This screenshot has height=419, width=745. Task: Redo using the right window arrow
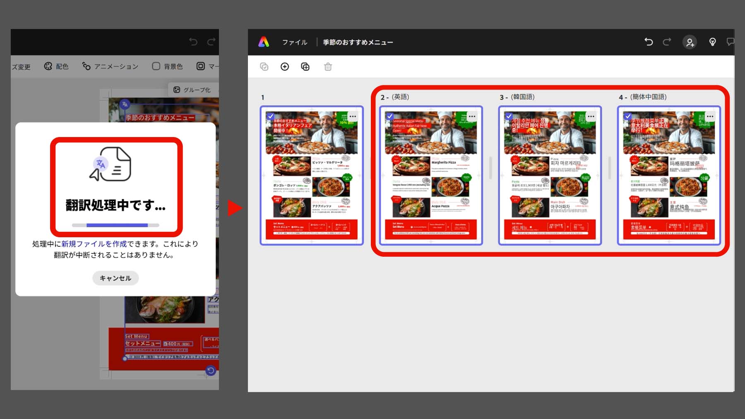(x=667, y=42)
